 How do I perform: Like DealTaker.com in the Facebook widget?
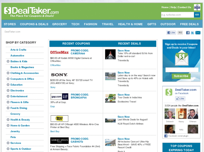click(180, 98)
